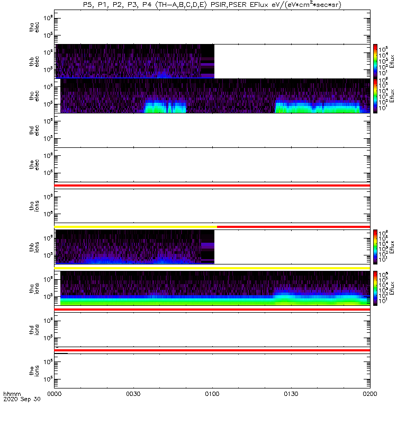Pick the thc elec Eflux color bar

375,96
